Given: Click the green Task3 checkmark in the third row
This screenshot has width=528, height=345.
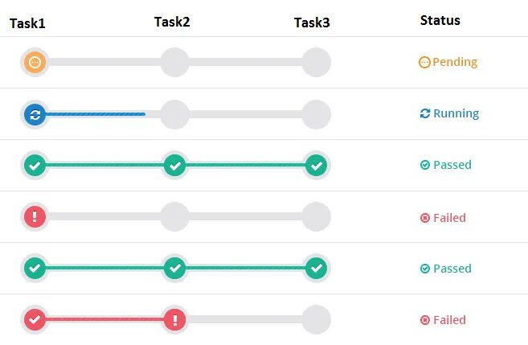Looking at the screenshot, I should [316, 166].
